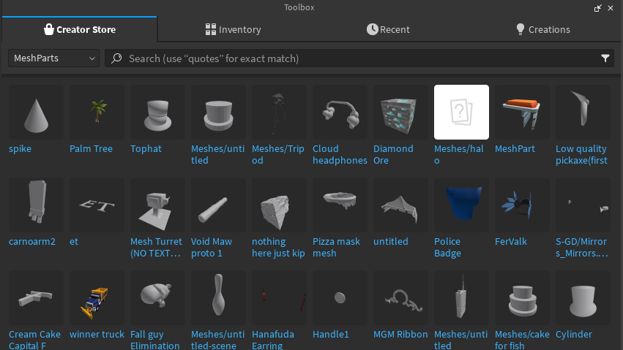Click the asset search input field
Viewport: 623px width, 350px height.
click(359, 58)
